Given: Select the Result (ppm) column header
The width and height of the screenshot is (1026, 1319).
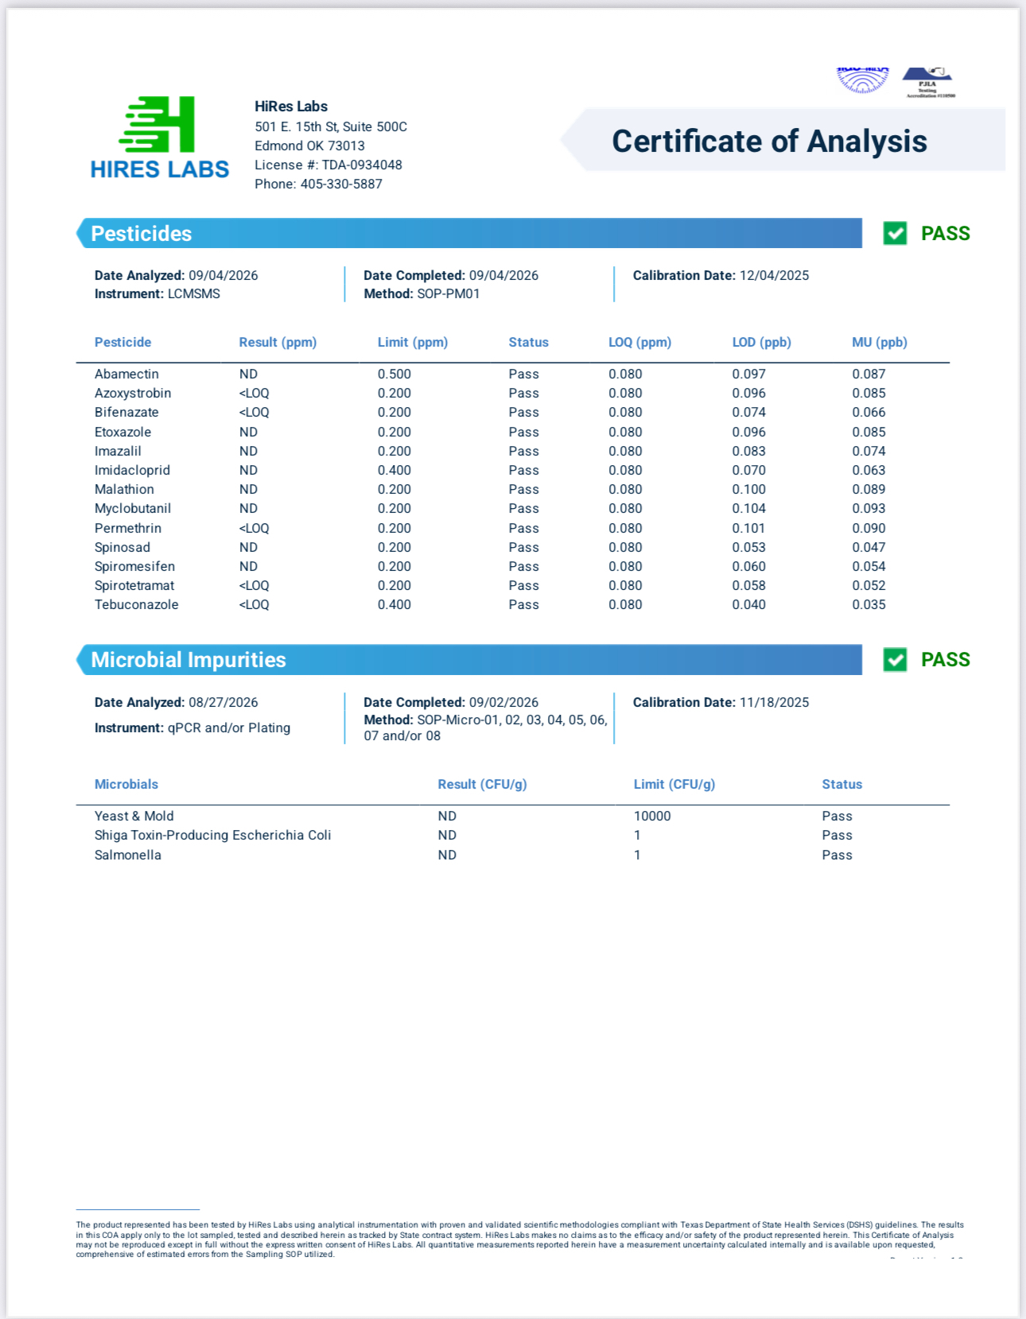Looking at the screenshot, I should click(x=278, y=343).
